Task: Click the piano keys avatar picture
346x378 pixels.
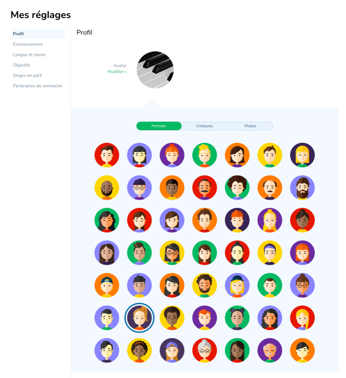Action: 155,69
